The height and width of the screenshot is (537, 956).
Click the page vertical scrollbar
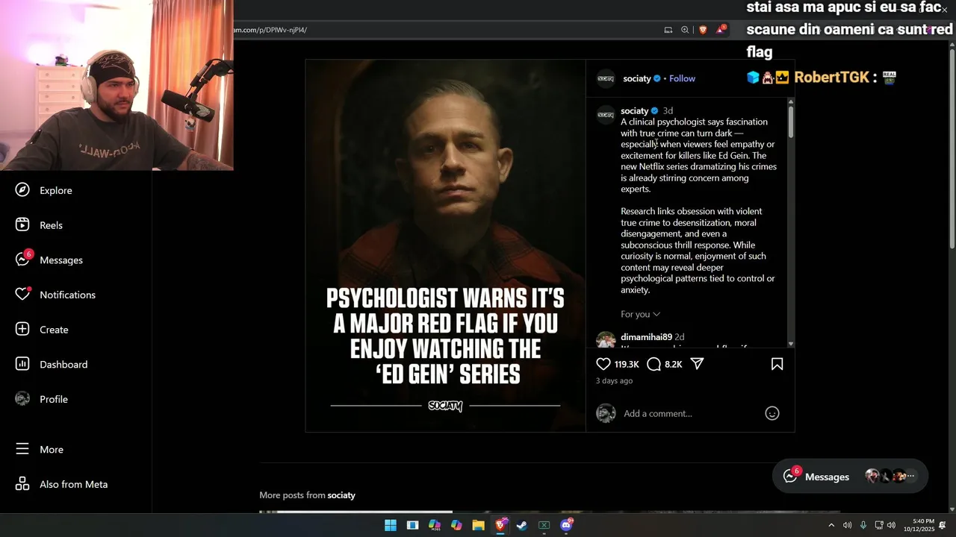pos(952,149)
